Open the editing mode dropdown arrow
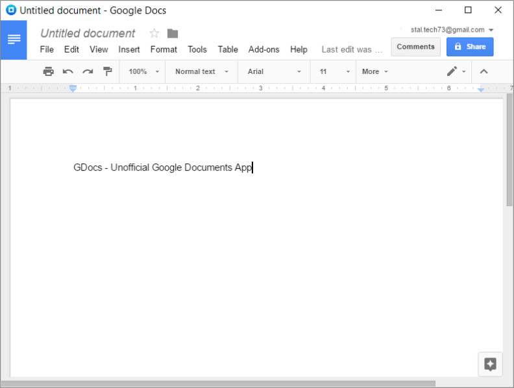The height and width of the screenshot is (388, 514). [x=463, y=71]
